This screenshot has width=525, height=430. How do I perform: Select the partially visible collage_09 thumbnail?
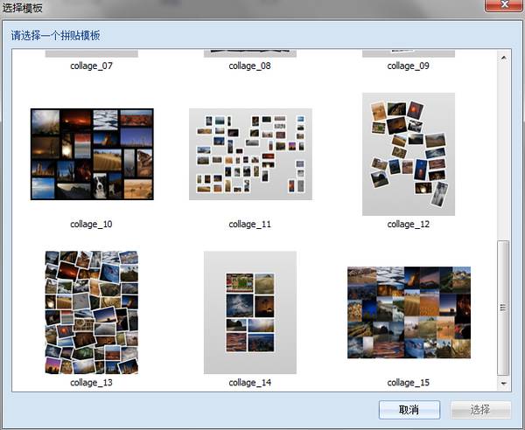pos(409,54)
